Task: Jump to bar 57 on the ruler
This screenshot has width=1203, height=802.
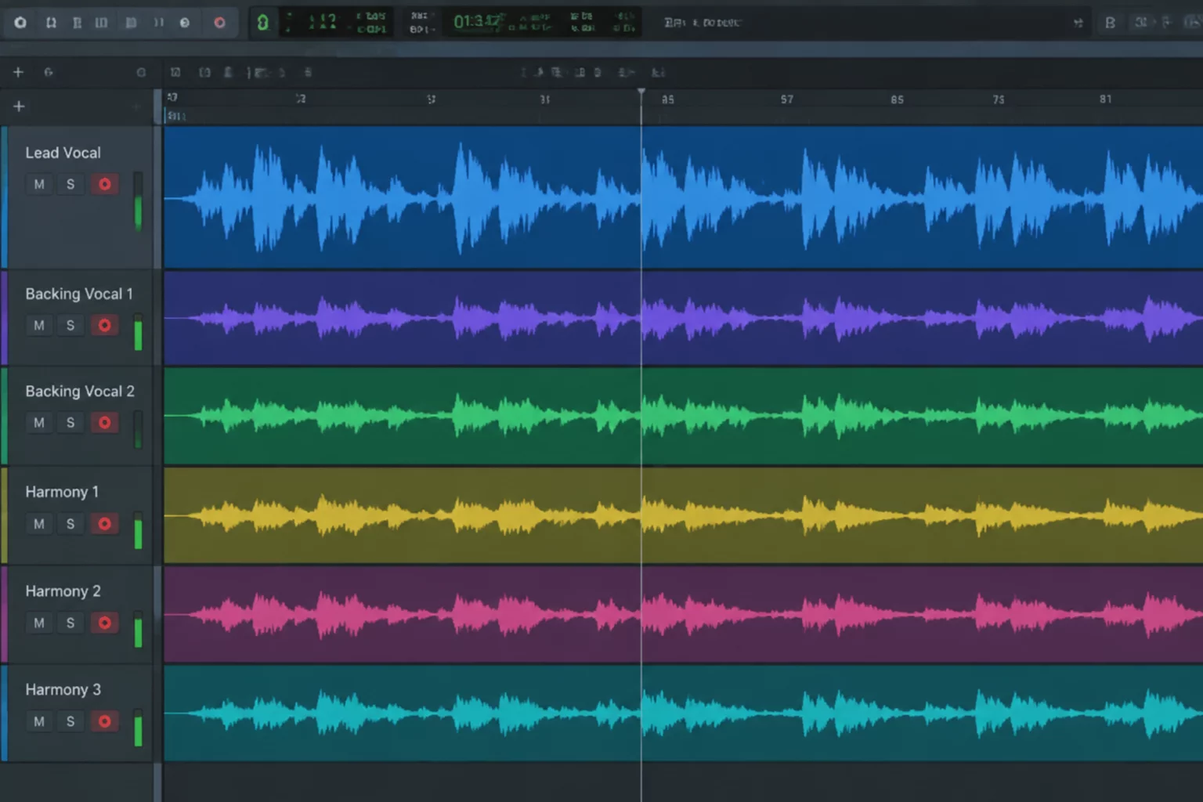Action: point(787,99)
